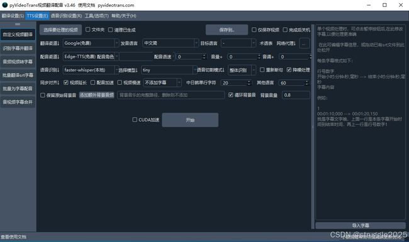Click the … box next to 网络代理
Screen dimensions: 409x242
pos(304,43)
